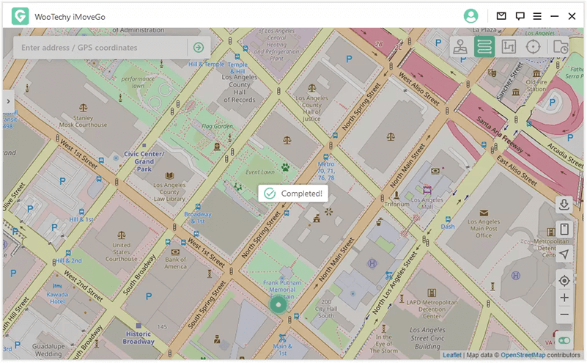587x363 pixels.
Task: Zoom in the map with plus button
Action: pos(564,298)
